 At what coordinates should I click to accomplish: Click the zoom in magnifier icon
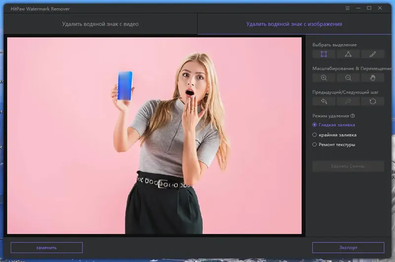(324, 78)
